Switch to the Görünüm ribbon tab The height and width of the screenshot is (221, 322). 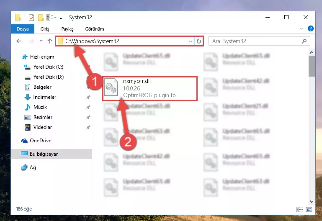(95, 29)
